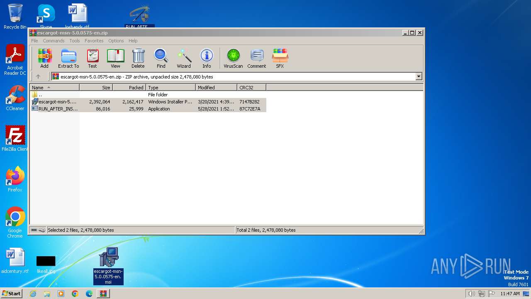Open Edge from the taskbar

click(89, 294)
